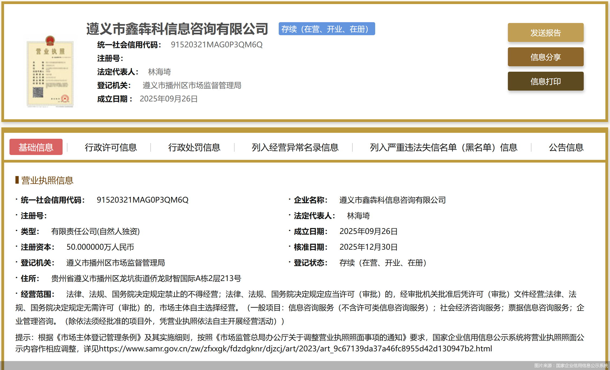Click the 存续（在营、开业、在册）status badge
The image size is (610, 370).
pos(327,29)
